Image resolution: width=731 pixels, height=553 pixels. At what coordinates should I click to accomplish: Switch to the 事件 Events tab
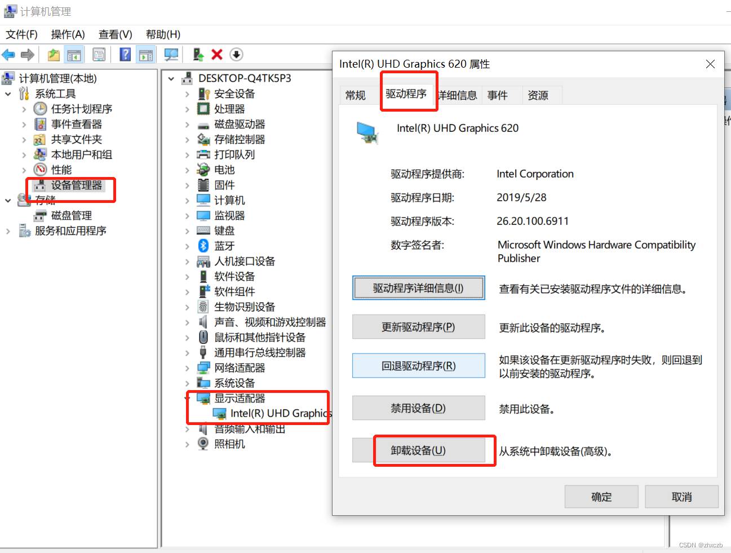point(498,95)
